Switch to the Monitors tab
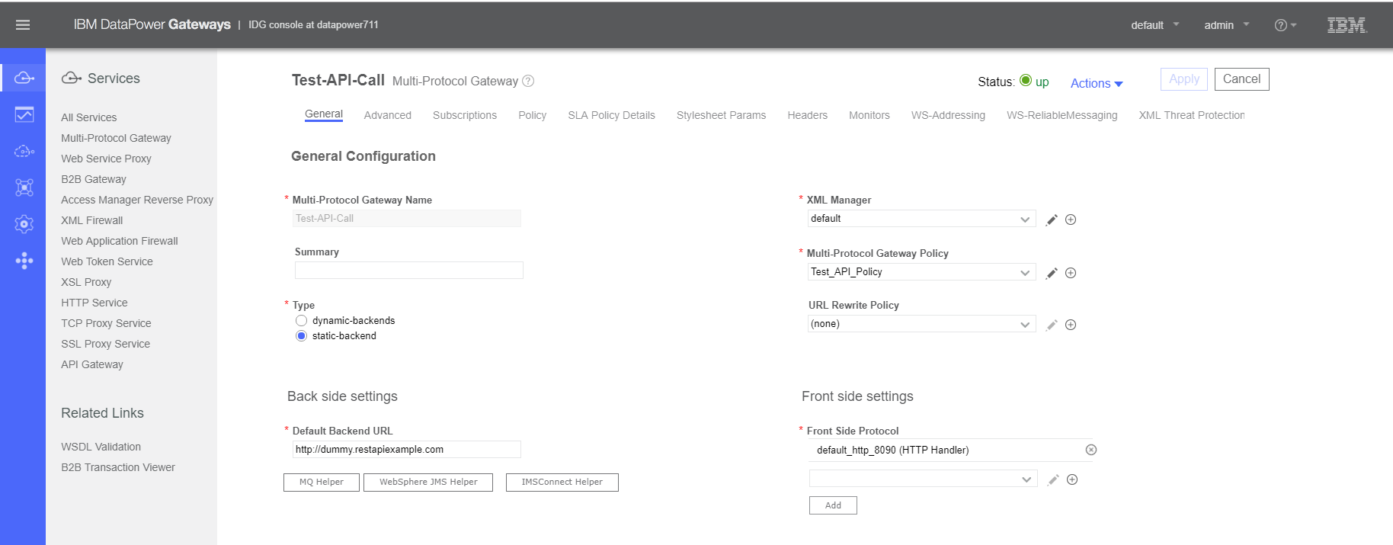1393x545 pixels. pos(869,115)
